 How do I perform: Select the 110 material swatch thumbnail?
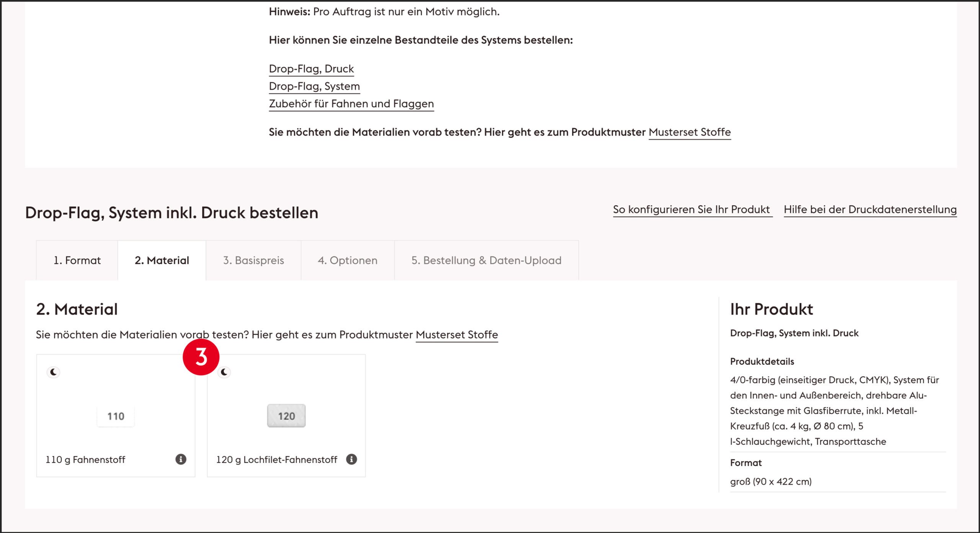pyautogui.click(x=116, y=416)
